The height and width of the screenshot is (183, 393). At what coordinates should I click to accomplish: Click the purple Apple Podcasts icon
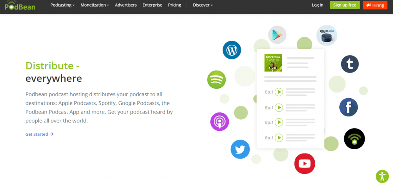tap(220, 122)
